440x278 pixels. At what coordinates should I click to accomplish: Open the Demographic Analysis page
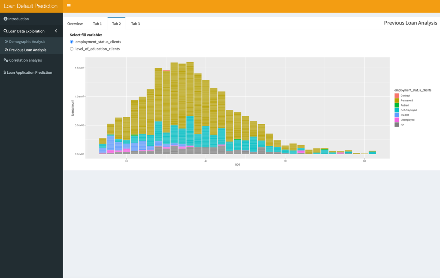coord(27,42)
